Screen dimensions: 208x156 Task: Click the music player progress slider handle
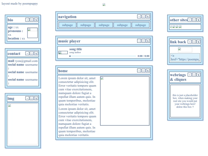pyautogui.click(x=70, y=56)
